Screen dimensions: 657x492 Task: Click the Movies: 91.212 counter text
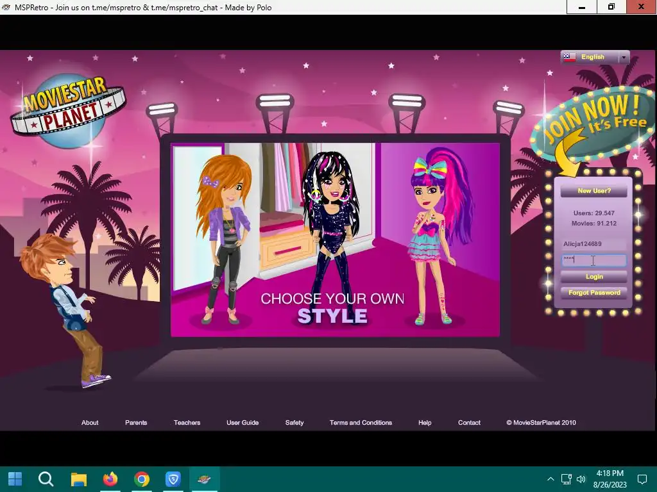(593, 224)
